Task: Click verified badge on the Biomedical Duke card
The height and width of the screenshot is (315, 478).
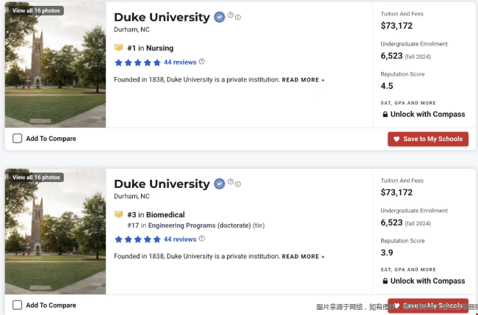Action: pos(220,184)
